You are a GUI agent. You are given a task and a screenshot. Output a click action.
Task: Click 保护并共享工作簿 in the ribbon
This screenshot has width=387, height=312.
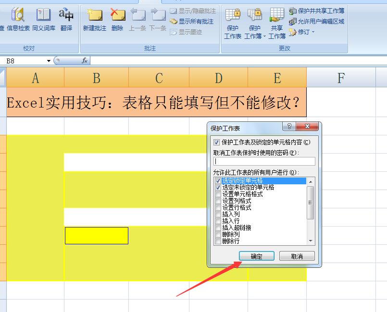[x=317, y=11]
